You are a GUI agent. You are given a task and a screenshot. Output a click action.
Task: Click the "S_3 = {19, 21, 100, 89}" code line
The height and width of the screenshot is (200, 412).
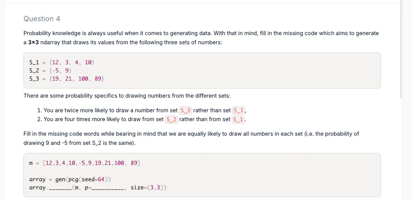67,79
